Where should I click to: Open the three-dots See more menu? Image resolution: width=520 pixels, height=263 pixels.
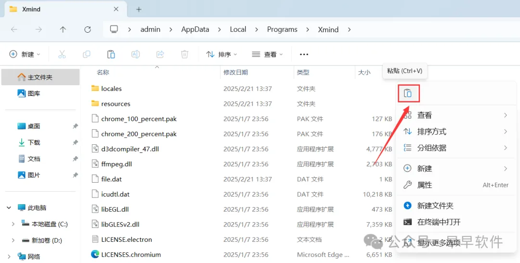point(304,54)
